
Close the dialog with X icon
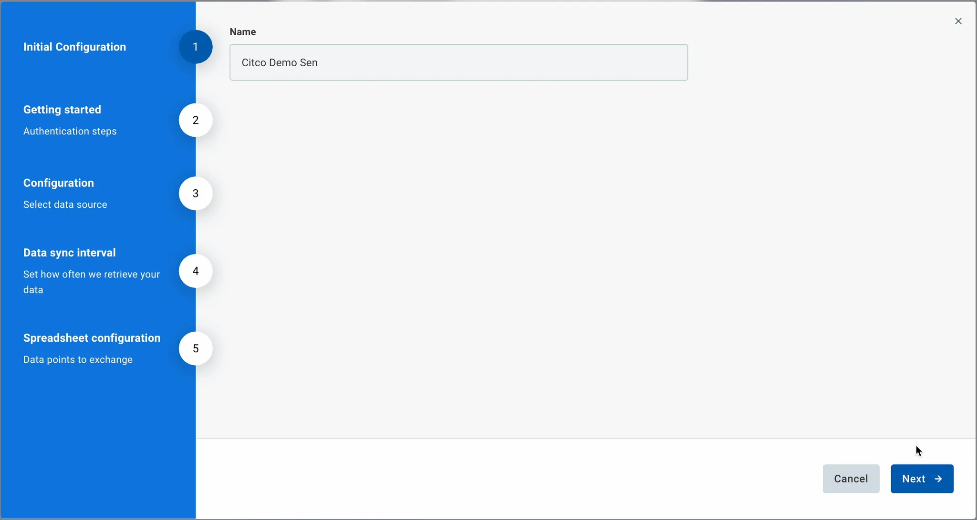pos(958,21)
